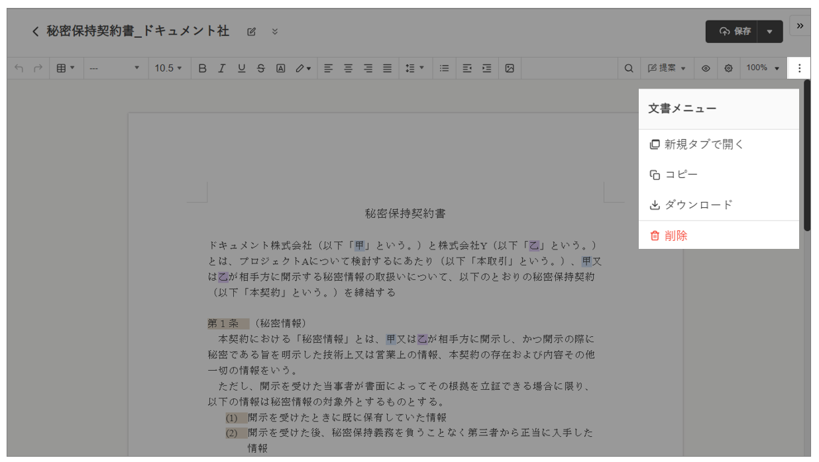Choose ダウンロード in the document menu
819x462 pixels.
point(698,205)
